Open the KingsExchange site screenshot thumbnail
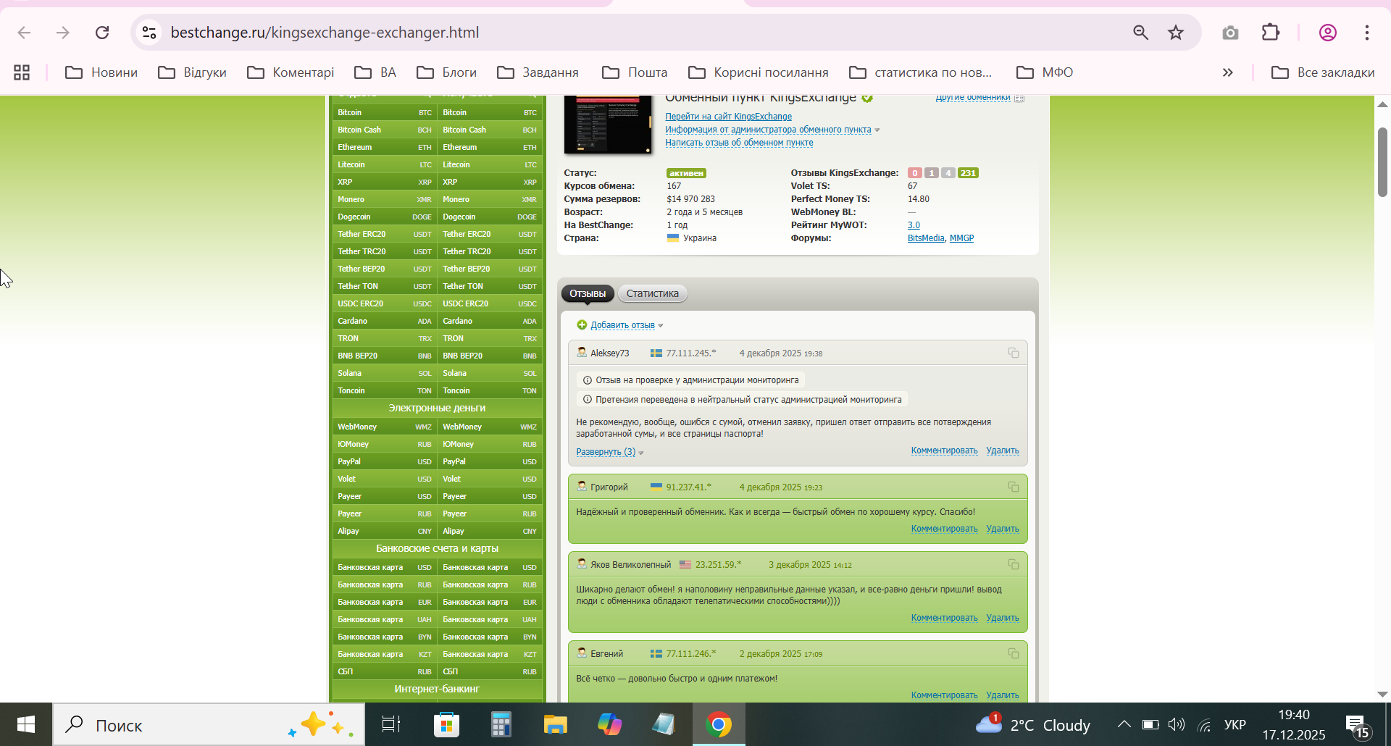Image resolution: width=1391 pixels, height=746 pixels. pos(607,124)
